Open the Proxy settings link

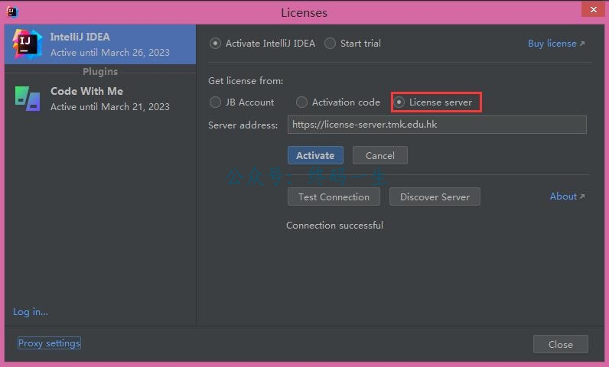pos(49,343)
